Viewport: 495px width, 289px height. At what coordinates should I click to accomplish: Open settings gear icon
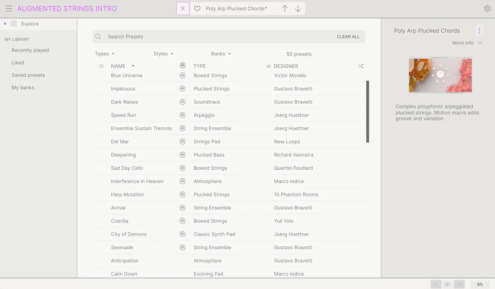click(x=487, y=8)
